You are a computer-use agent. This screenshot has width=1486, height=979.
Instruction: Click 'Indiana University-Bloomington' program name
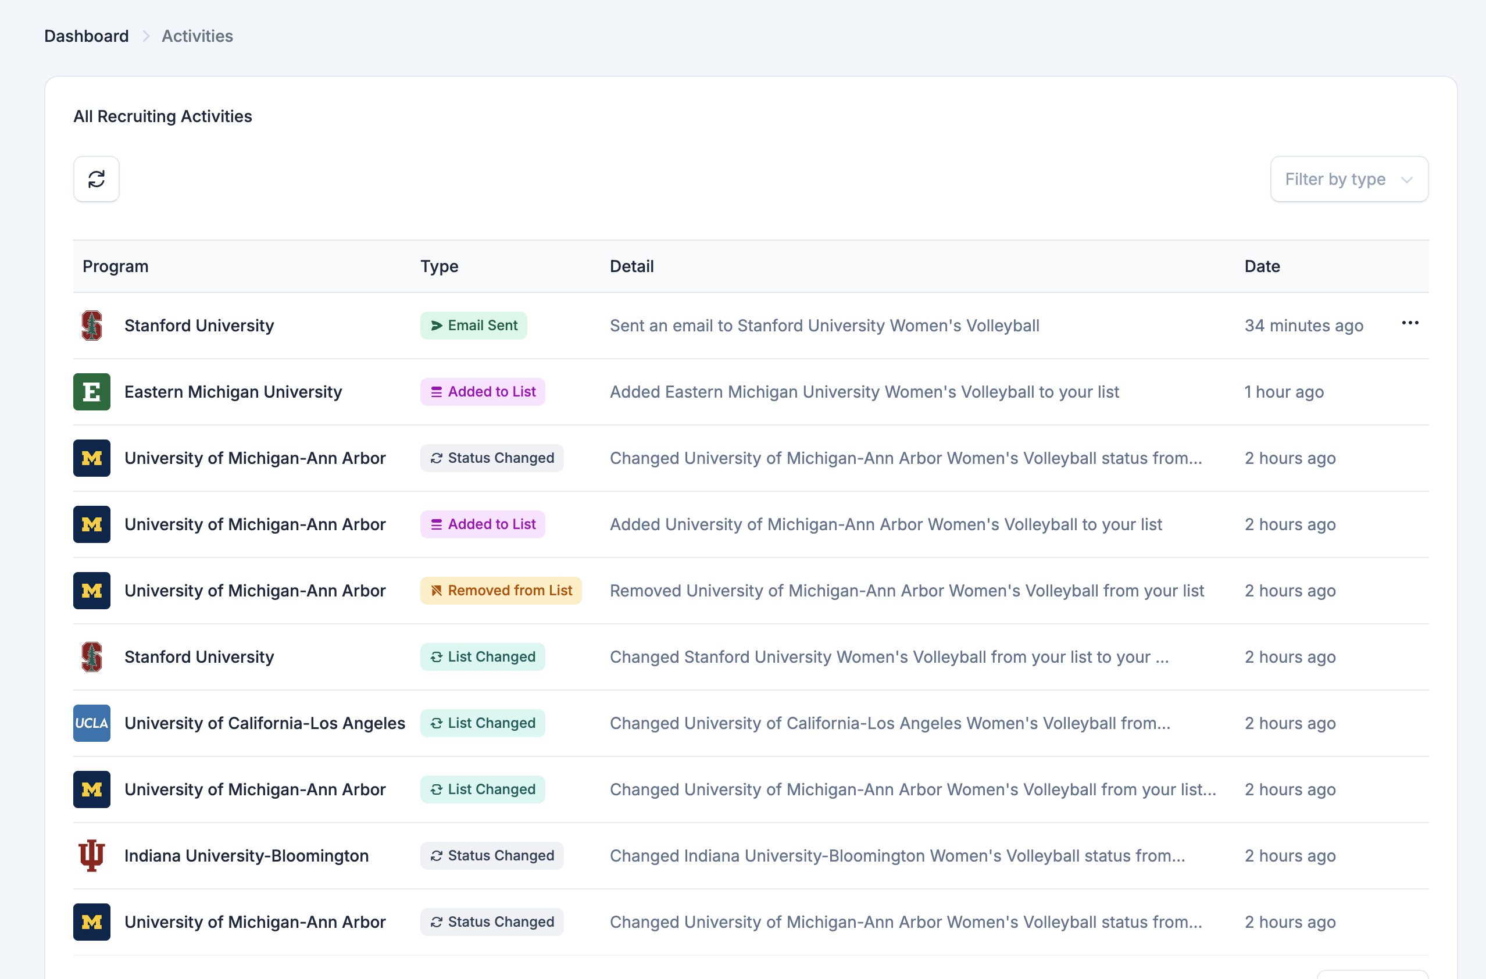[x=247, y=855]
